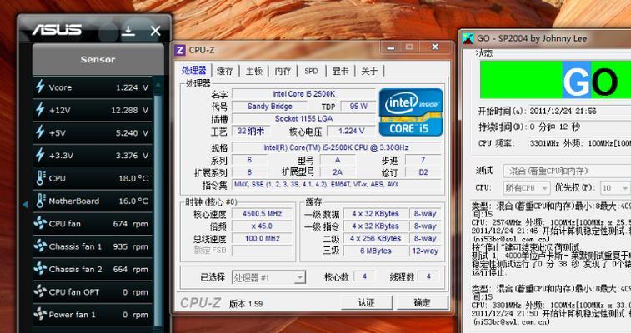Close the ASUS Sensor widget
The height and width of the screenshot is (333, 631).
pyautogui.click(x=155, y=31)
